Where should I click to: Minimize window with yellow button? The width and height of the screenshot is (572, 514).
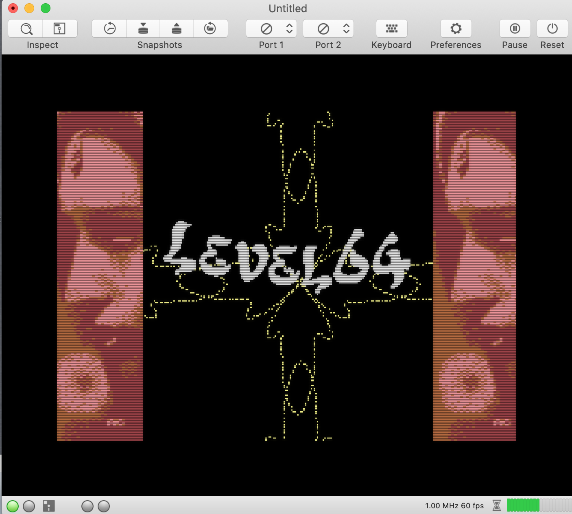(29, 8)
